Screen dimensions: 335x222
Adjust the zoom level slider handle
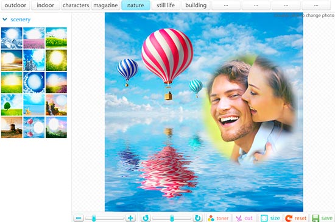pyautogui.click(x=94, y=218)
